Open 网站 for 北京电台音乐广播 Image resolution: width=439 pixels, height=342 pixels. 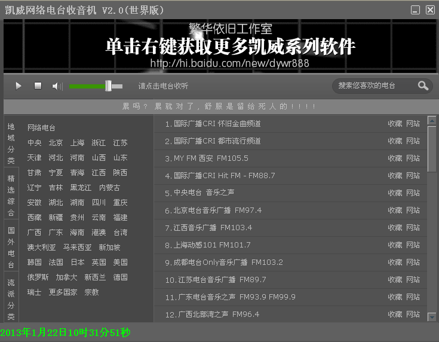pyautogui.click(x=413, y=210)
